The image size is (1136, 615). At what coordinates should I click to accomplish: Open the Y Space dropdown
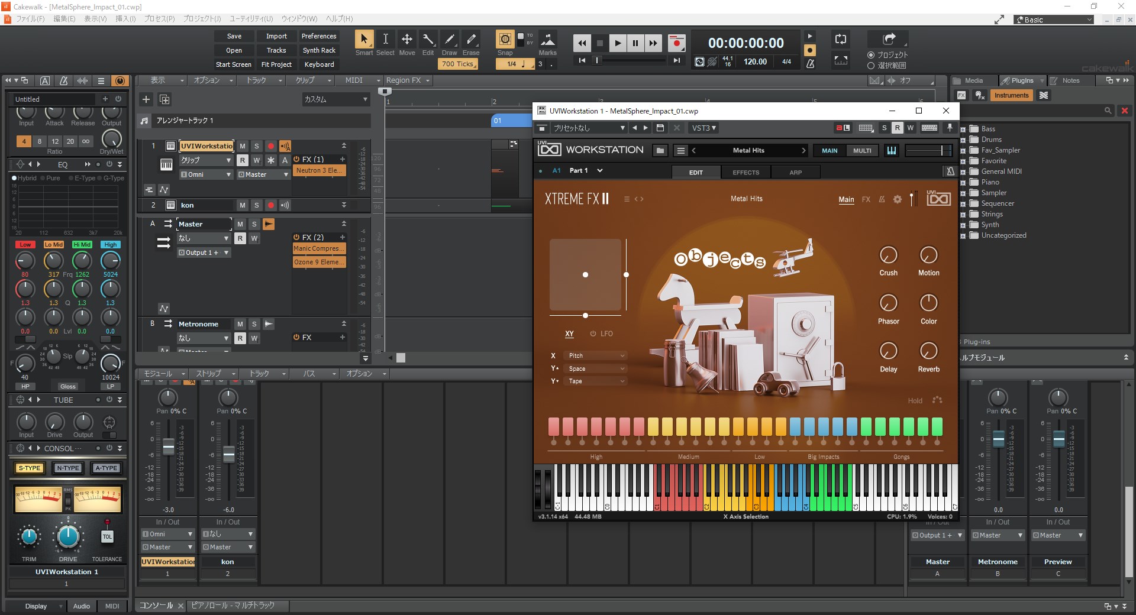coord(596,369)
